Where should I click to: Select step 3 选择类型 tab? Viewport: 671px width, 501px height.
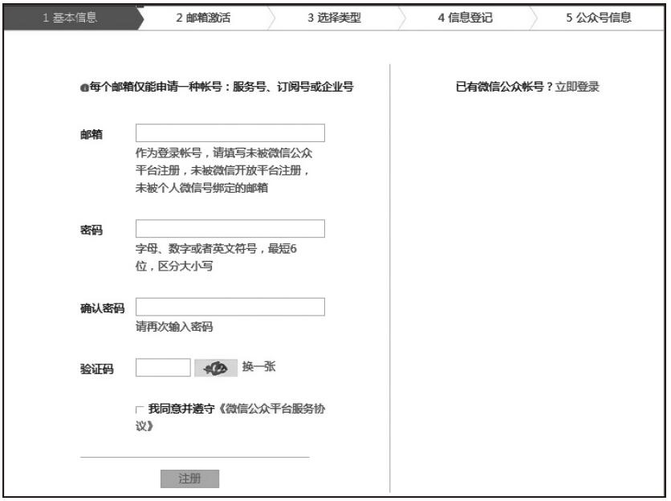(x=334, y=18)
